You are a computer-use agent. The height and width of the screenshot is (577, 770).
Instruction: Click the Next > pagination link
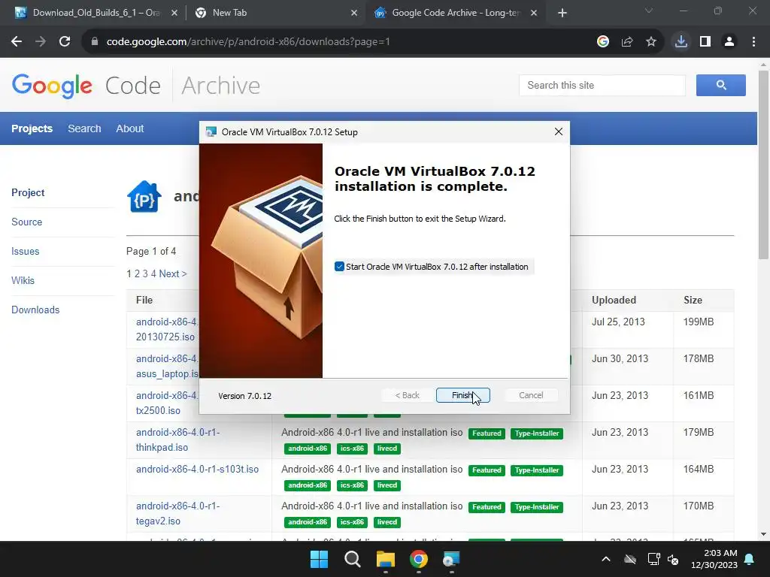click(x=173, y=273)
